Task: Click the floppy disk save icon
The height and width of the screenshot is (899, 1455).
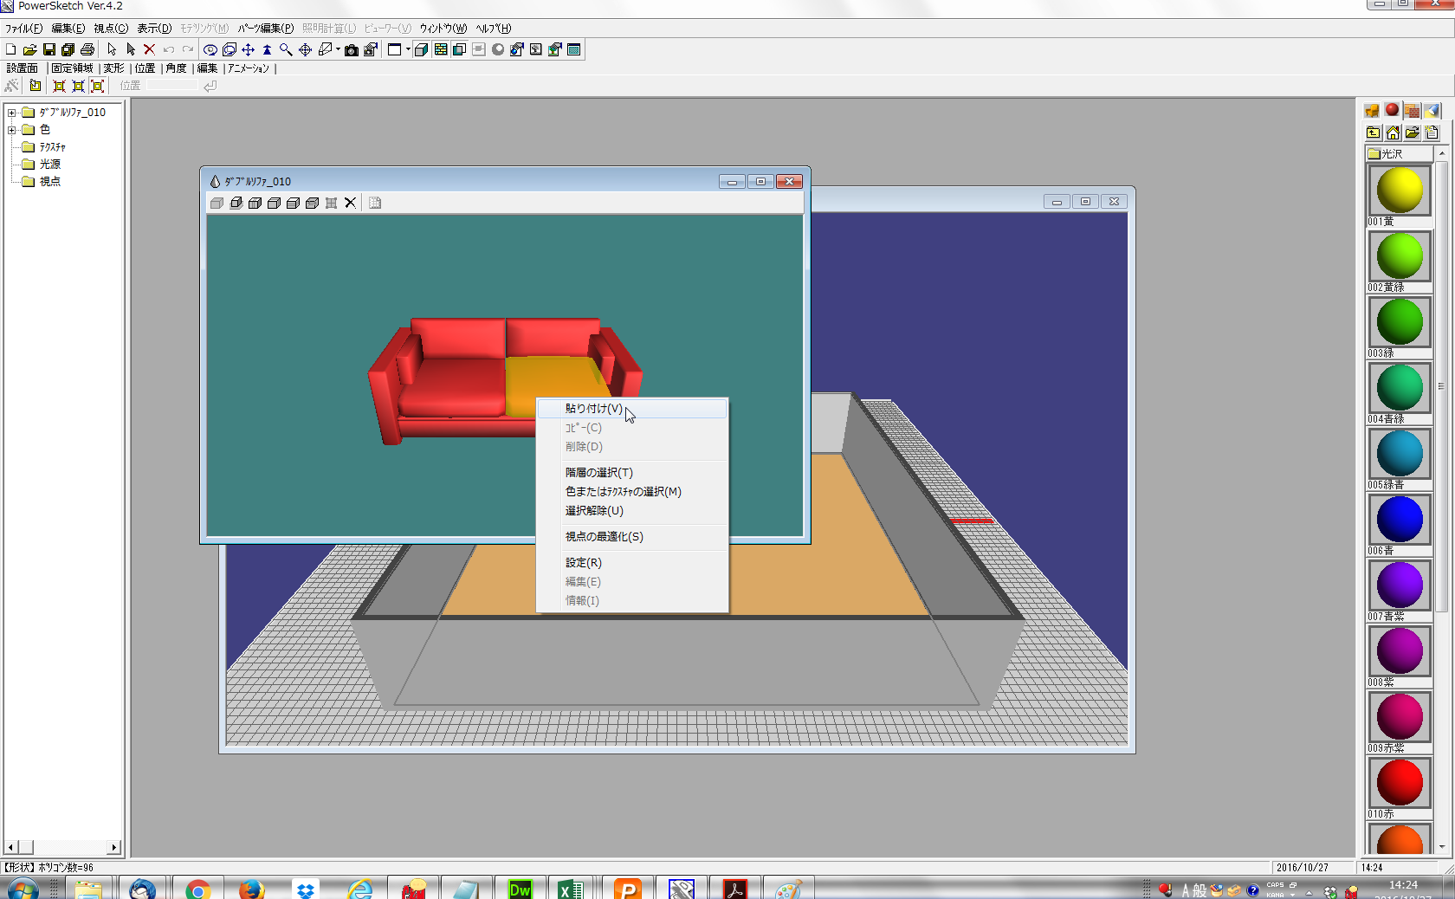Action: [48, 50]
